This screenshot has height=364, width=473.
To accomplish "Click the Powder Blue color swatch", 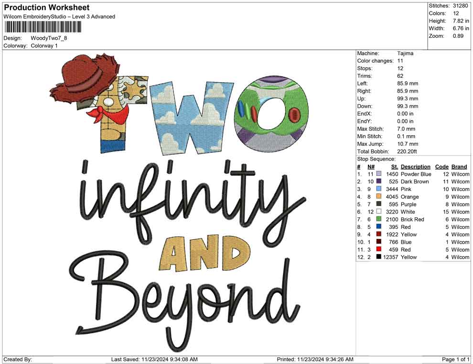I will tap(378, 174).
